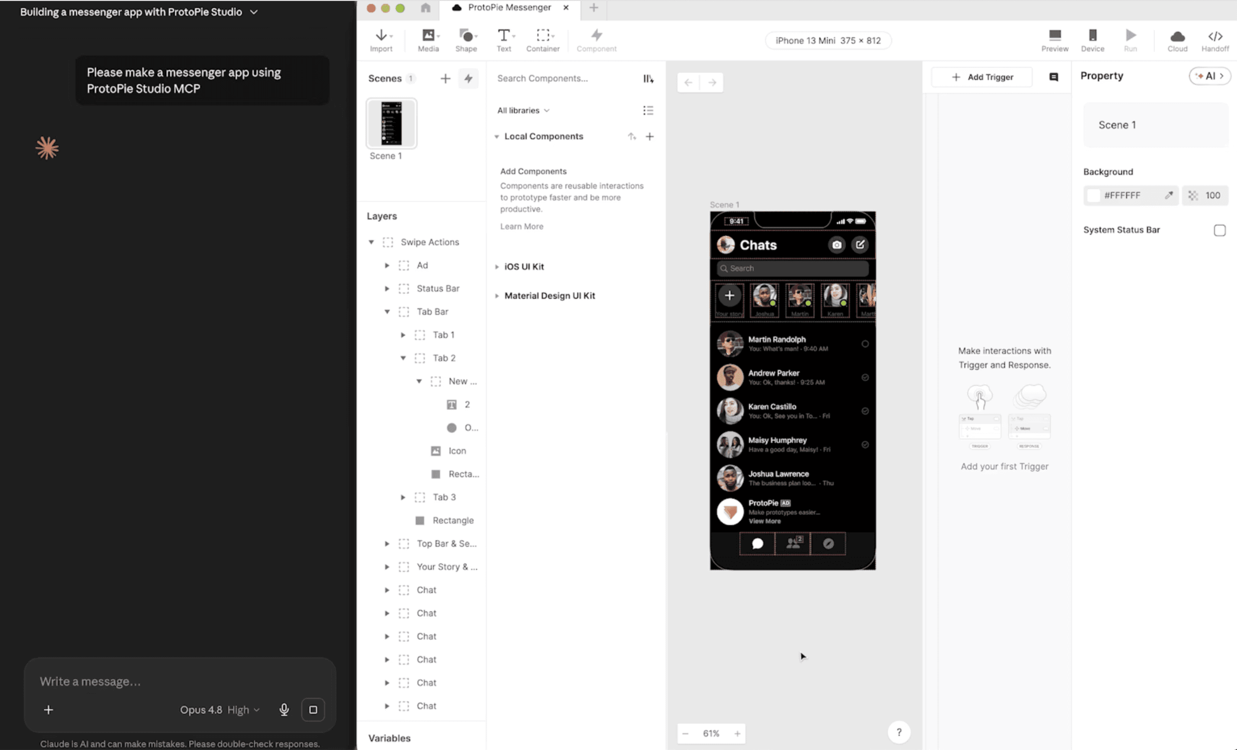Open a new tab with plus
The image size is (1237, 750).
click(593, 8)
